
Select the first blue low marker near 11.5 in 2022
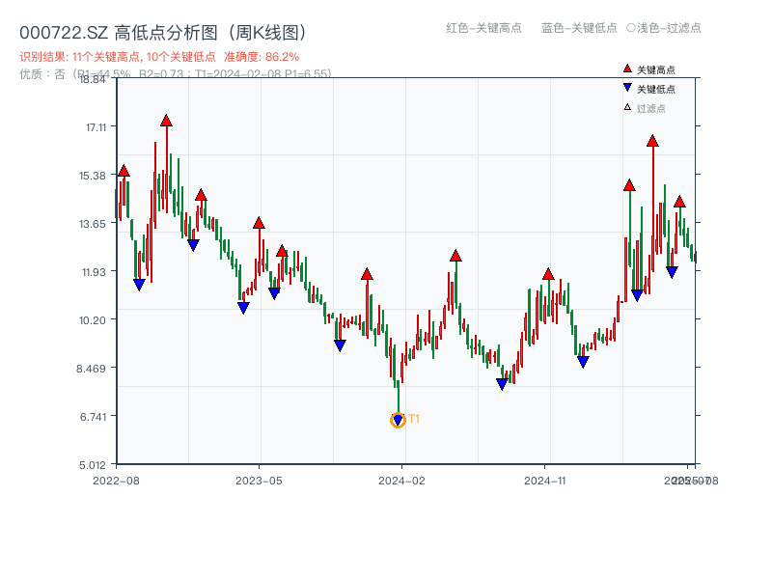(x=139, y=285)
